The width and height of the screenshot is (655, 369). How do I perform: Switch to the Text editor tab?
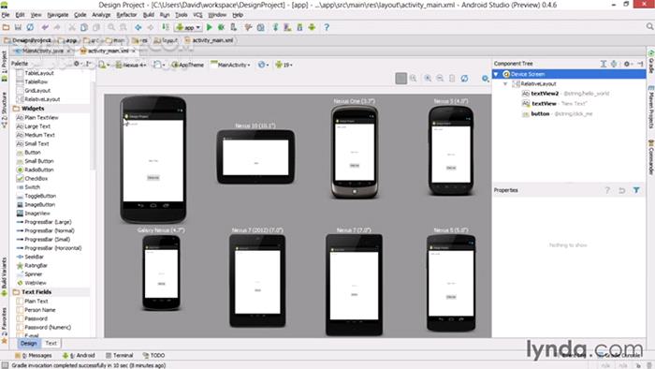[51, 343]
